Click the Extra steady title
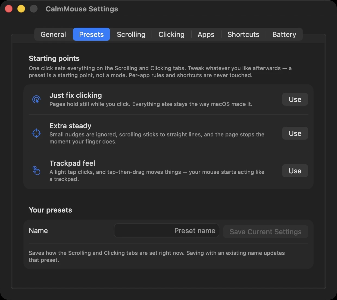This screenshot has height=300, width=337. tap(70, 126)
